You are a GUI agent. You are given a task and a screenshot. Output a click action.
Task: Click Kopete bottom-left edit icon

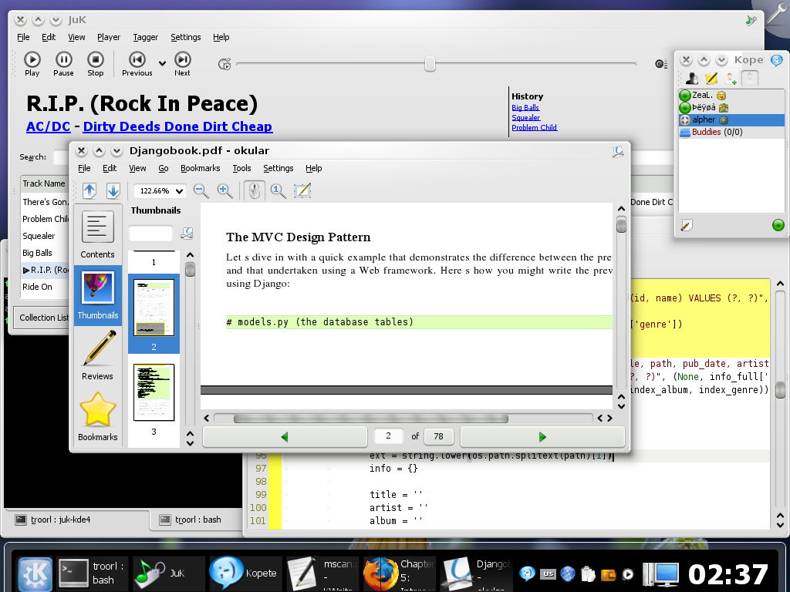[686, 225]
